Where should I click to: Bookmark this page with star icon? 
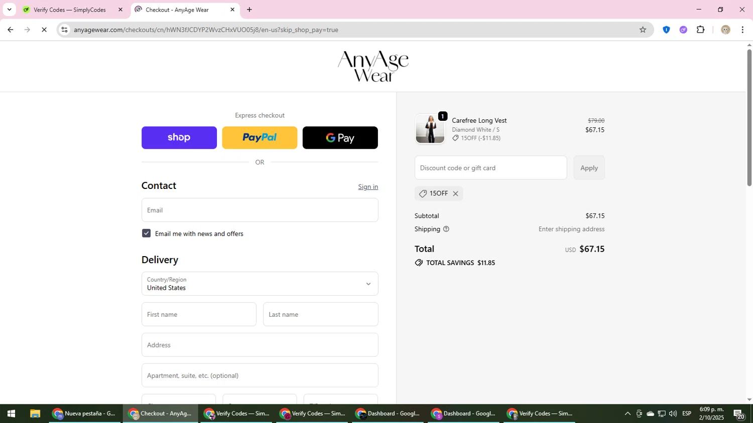[643, 30]
